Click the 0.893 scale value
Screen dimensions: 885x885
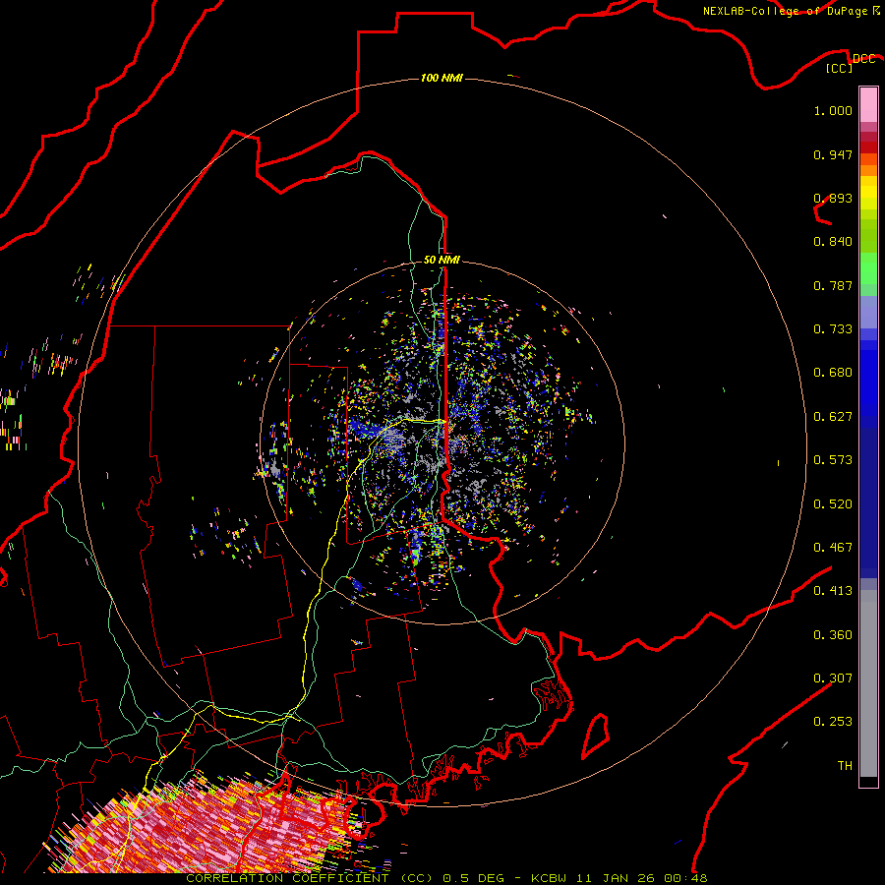click(833, 198)
